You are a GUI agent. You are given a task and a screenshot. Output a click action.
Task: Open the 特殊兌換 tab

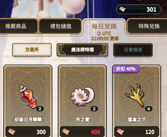[147, 26]
